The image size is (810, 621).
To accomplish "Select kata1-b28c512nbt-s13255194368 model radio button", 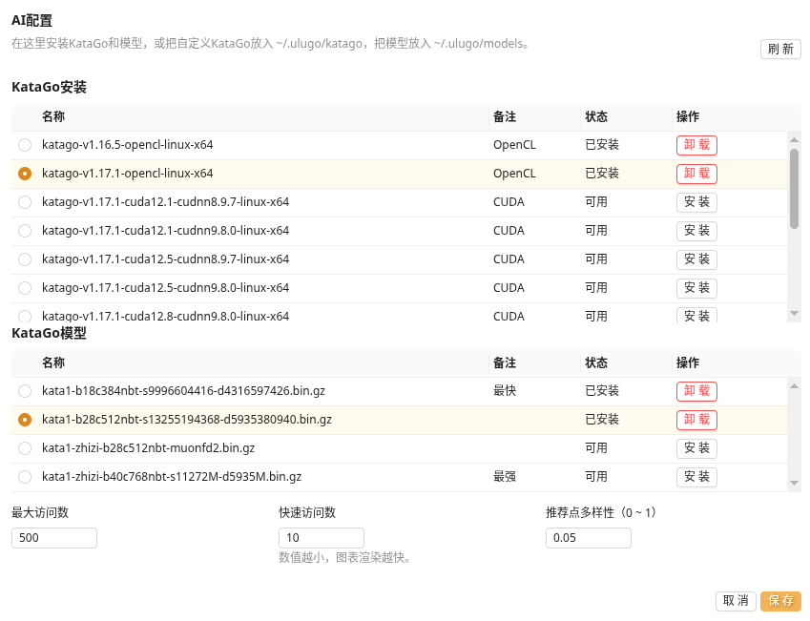I will (x=24, y=420).
